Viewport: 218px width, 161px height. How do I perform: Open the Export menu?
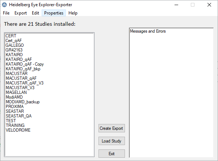click(21, 13)
